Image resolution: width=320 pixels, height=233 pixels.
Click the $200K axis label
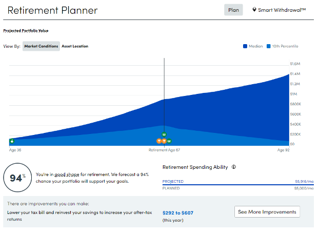(295, 134)
